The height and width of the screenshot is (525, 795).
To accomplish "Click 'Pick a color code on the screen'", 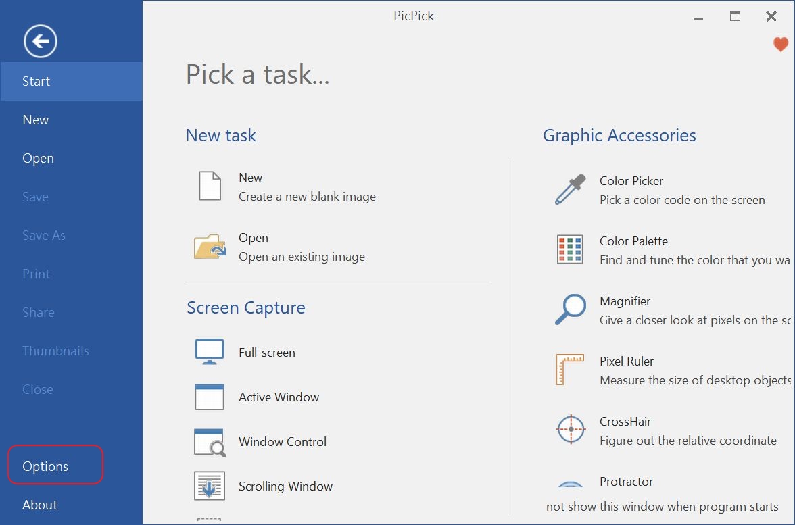I will point(682,200).
